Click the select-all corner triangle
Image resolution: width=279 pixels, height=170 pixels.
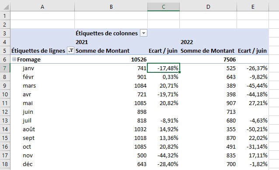pyautogui.click(x=6, y=7)
